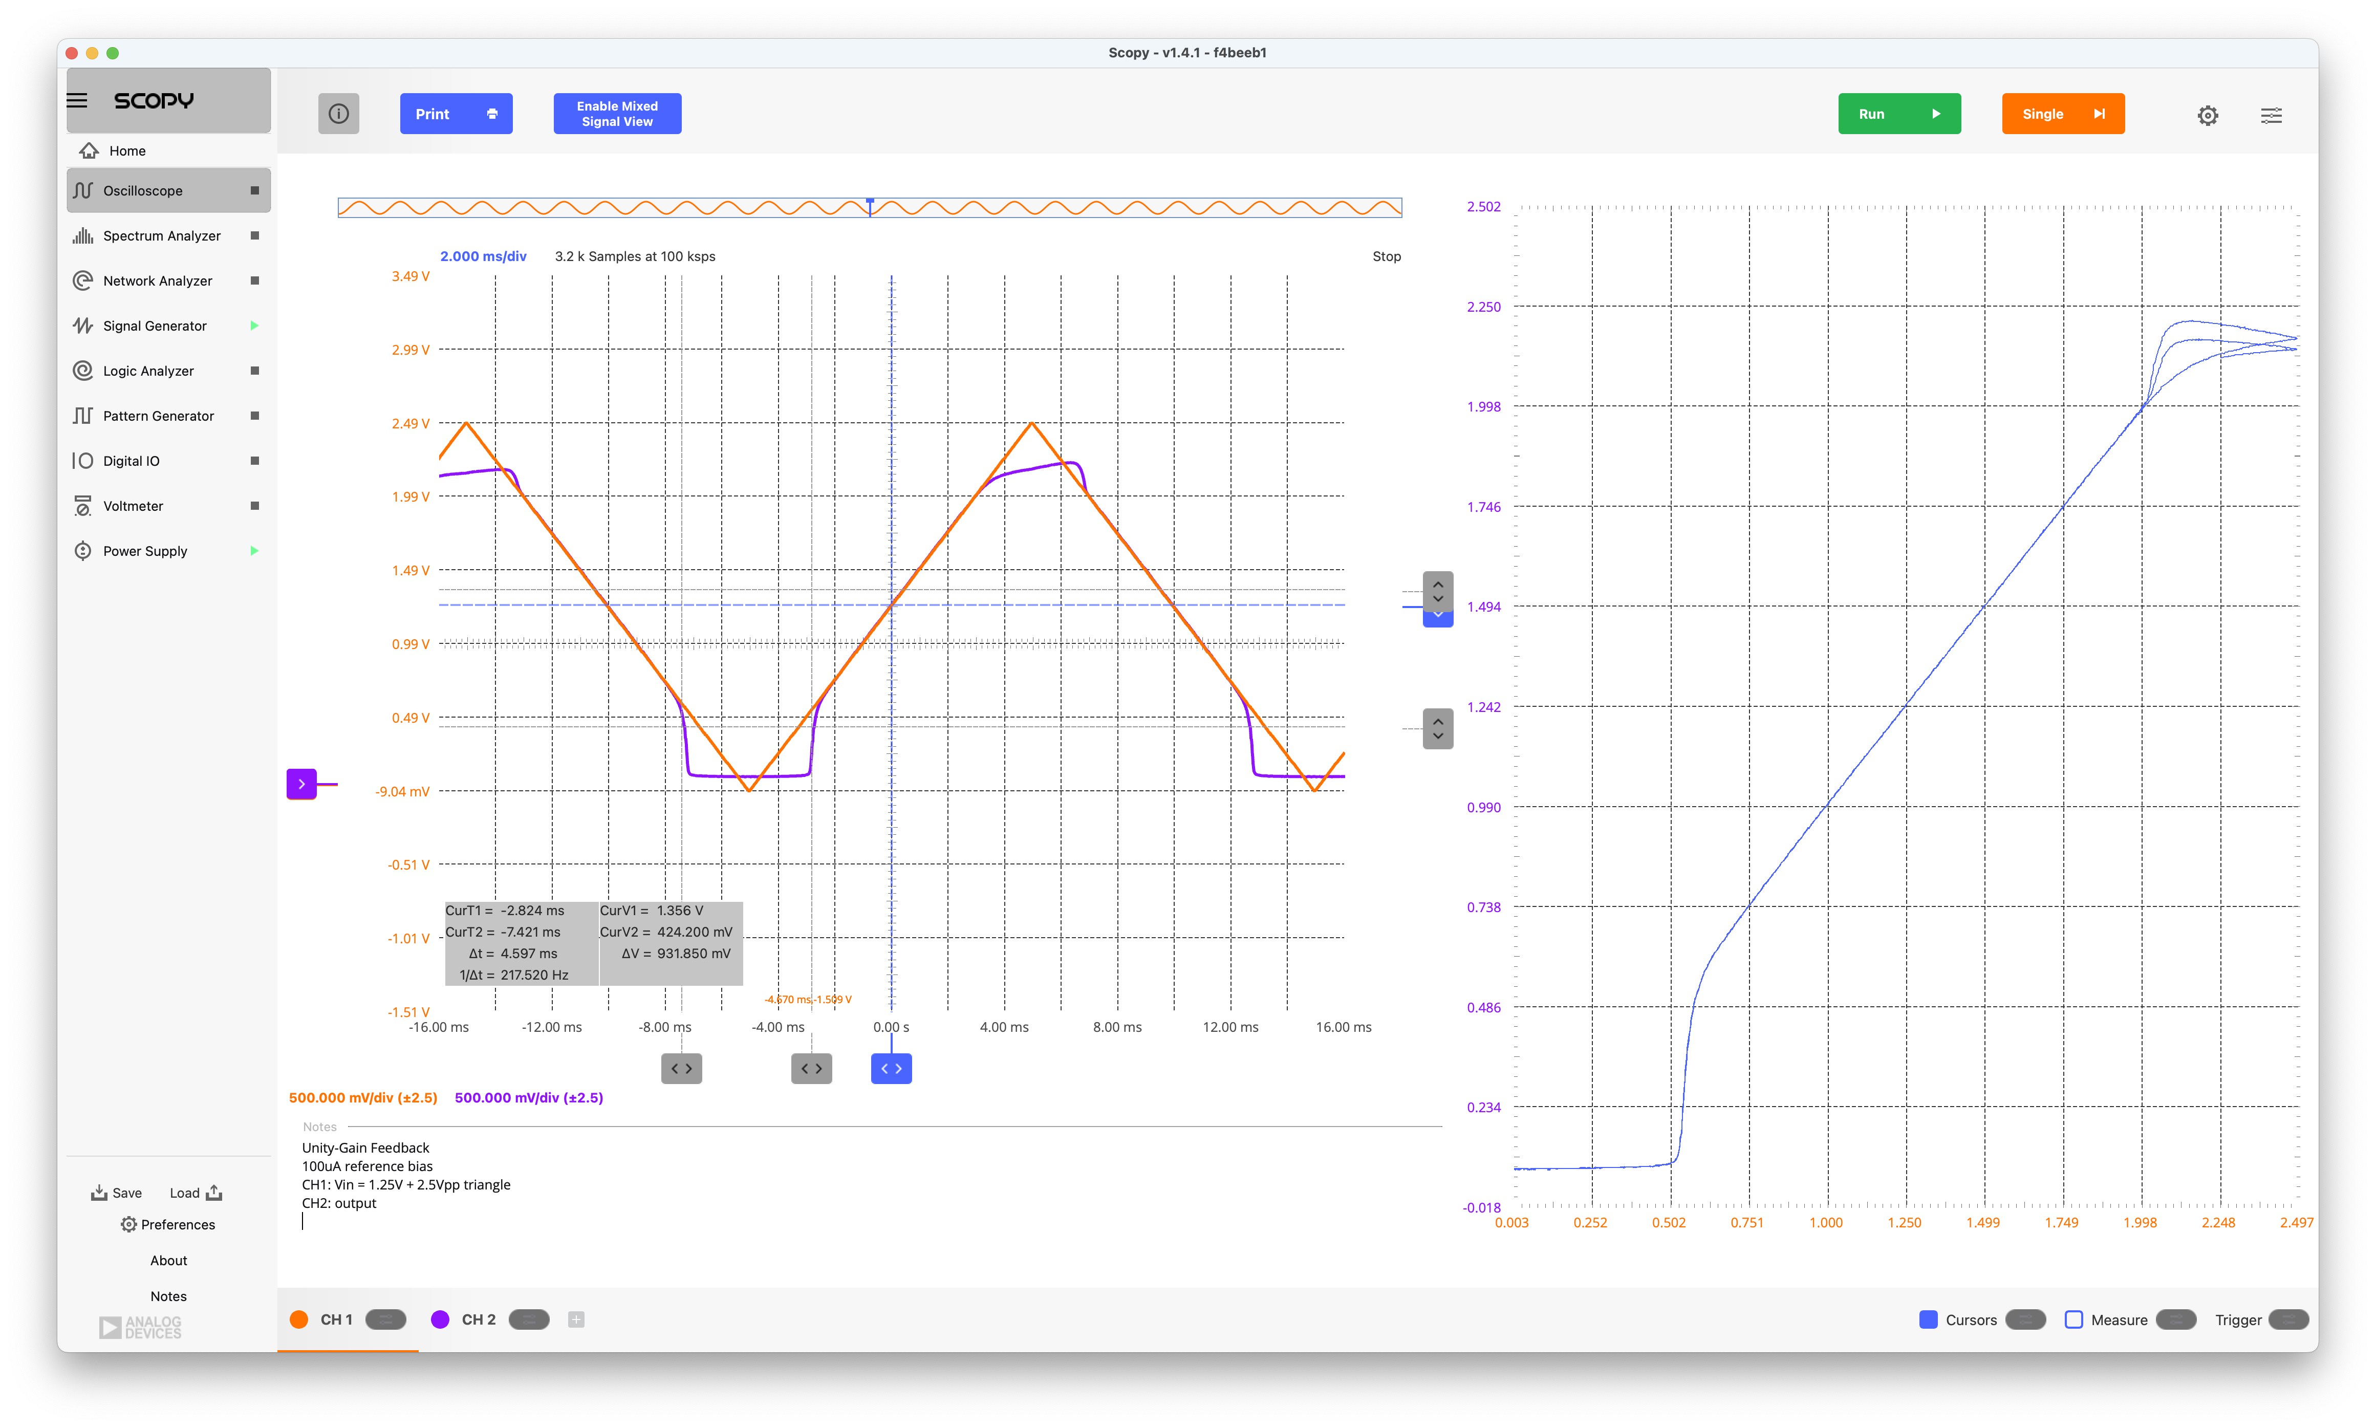Open Trigger settings menu button

(x=2289, y=1320)
